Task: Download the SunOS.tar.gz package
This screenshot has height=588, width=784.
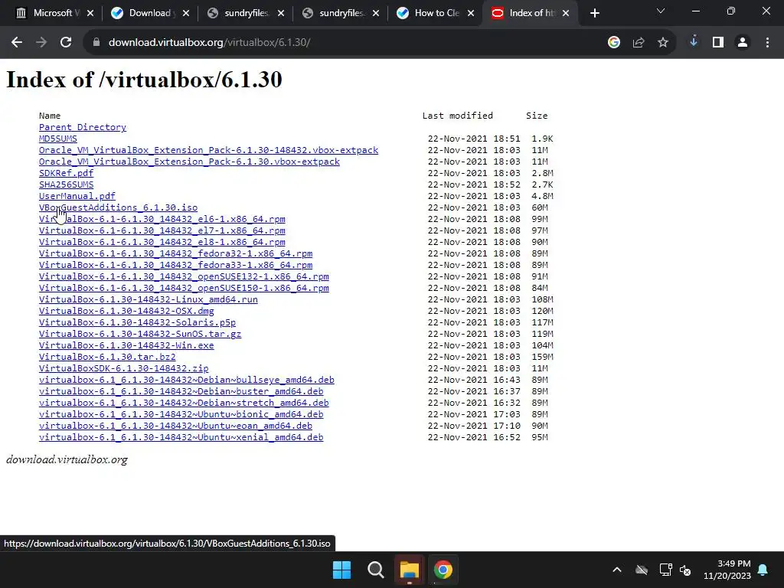Action: [140, 335]
